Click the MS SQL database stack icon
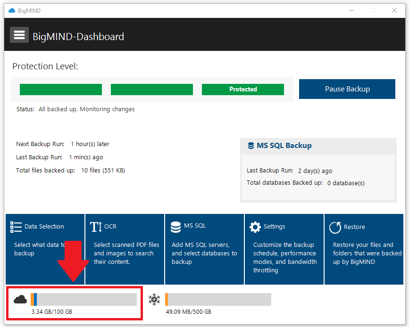The image size is (409, 327). click(x=175, y=226)
